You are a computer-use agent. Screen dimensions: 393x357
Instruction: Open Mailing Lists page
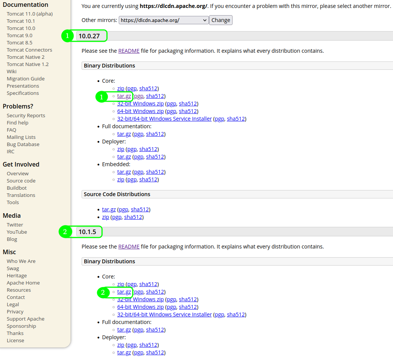pos(21,137)
